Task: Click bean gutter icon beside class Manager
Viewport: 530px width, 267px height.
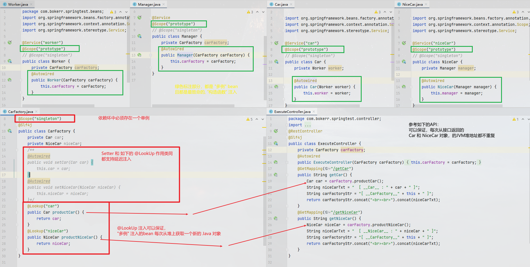Action: (x=139, y=36)
